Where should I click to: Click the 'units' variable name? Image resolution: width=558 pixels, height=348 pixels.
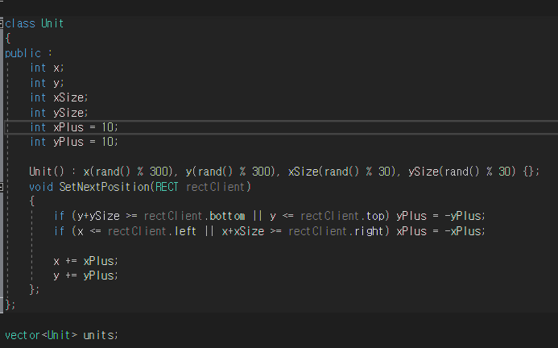click(x=98, y=335)
